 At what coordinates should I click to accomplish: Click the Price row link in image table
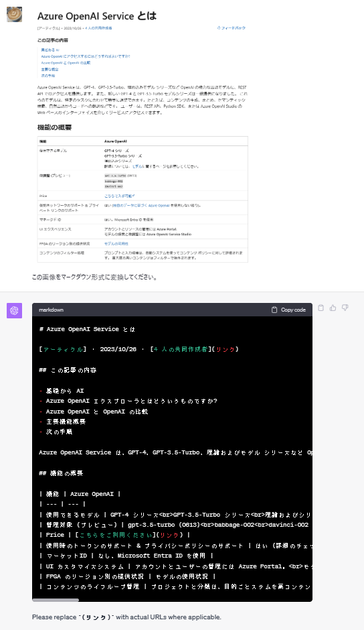[120, 196]
